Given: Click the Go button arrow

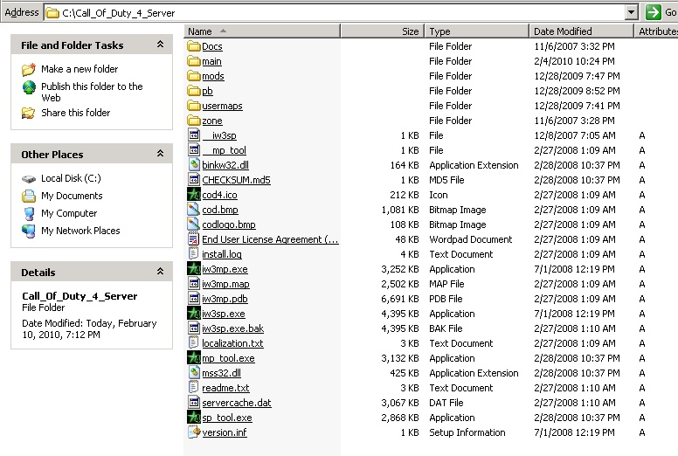Looking at the screenshot, I should (653, 12).
